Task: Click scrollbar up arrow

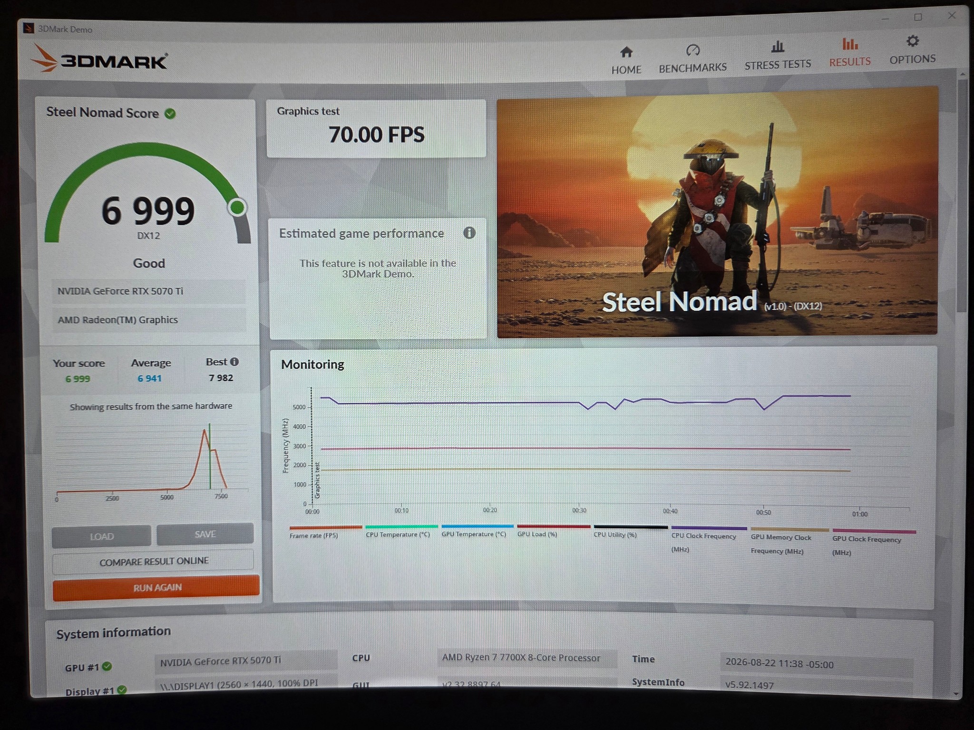Action: (x=963, y=74)
